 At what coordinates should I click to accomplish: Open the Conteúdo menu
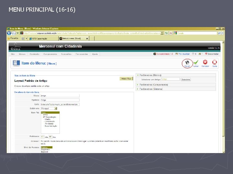[35, 54]
